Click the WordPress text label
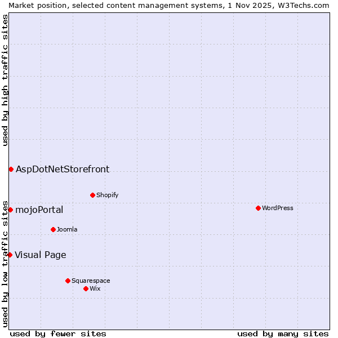This screenshot has width=338, height=338. point(277,208)
